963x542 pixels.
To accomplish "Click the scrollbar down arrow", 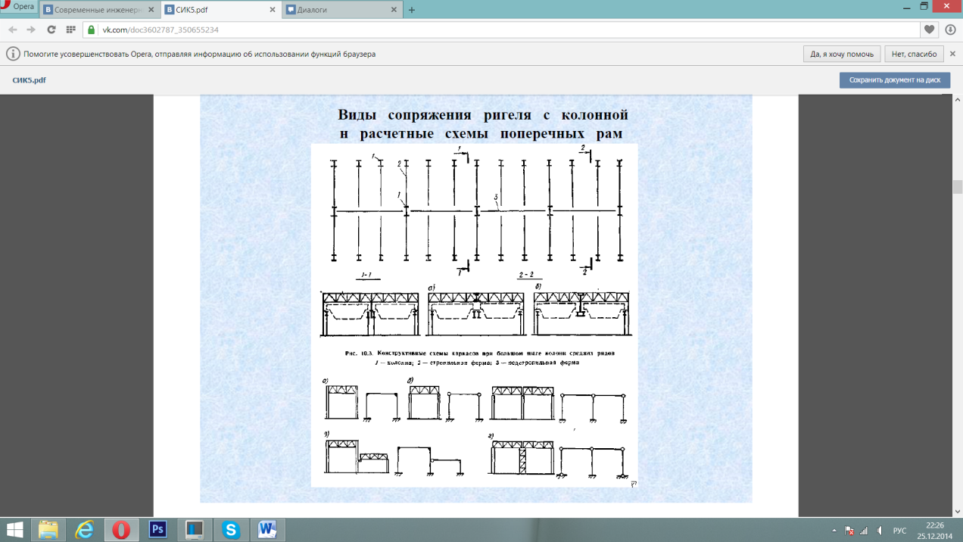I will point(958,512).
